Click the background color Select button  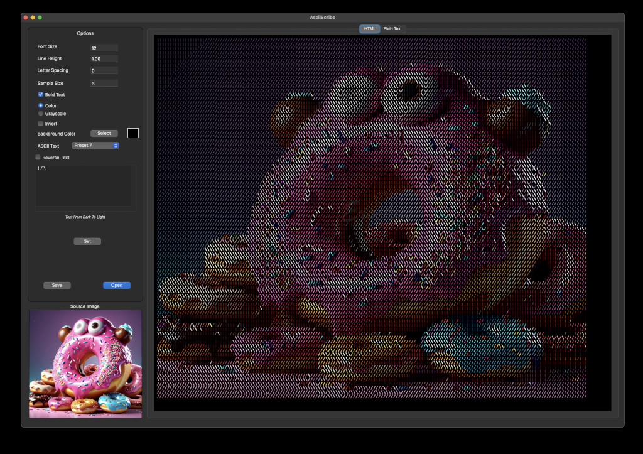coord(104,133)
